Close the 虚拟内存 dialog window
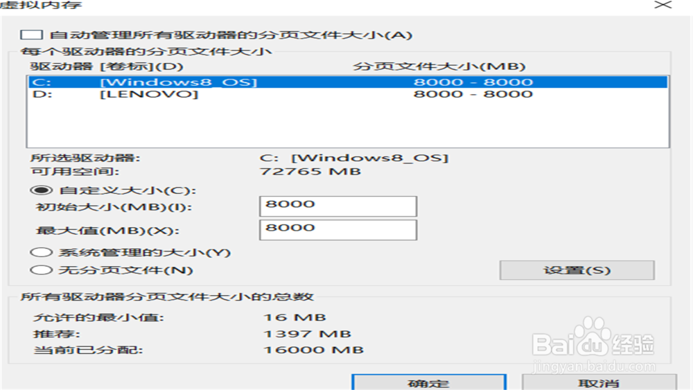 tap(663, 5)
